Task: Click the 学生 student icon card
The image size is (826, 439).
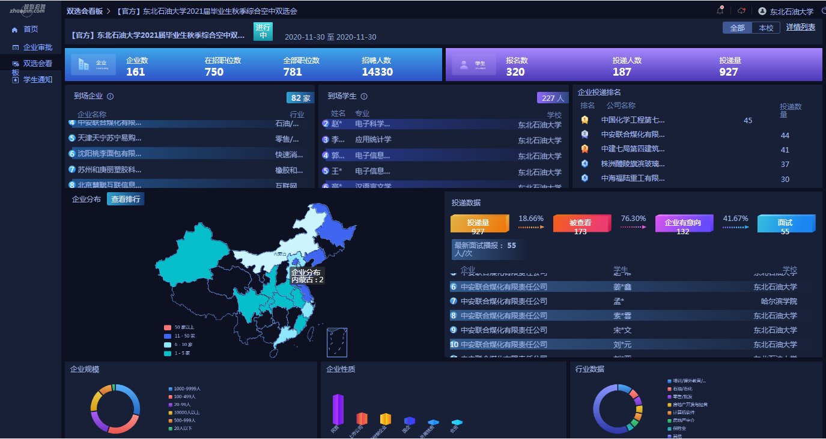Action: [x=474, y=64]
